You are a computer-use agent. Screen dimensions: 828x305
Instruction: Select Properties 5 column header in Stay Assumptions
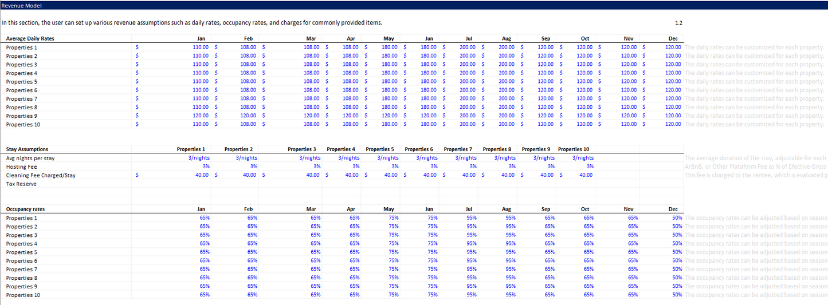(379, 149)
